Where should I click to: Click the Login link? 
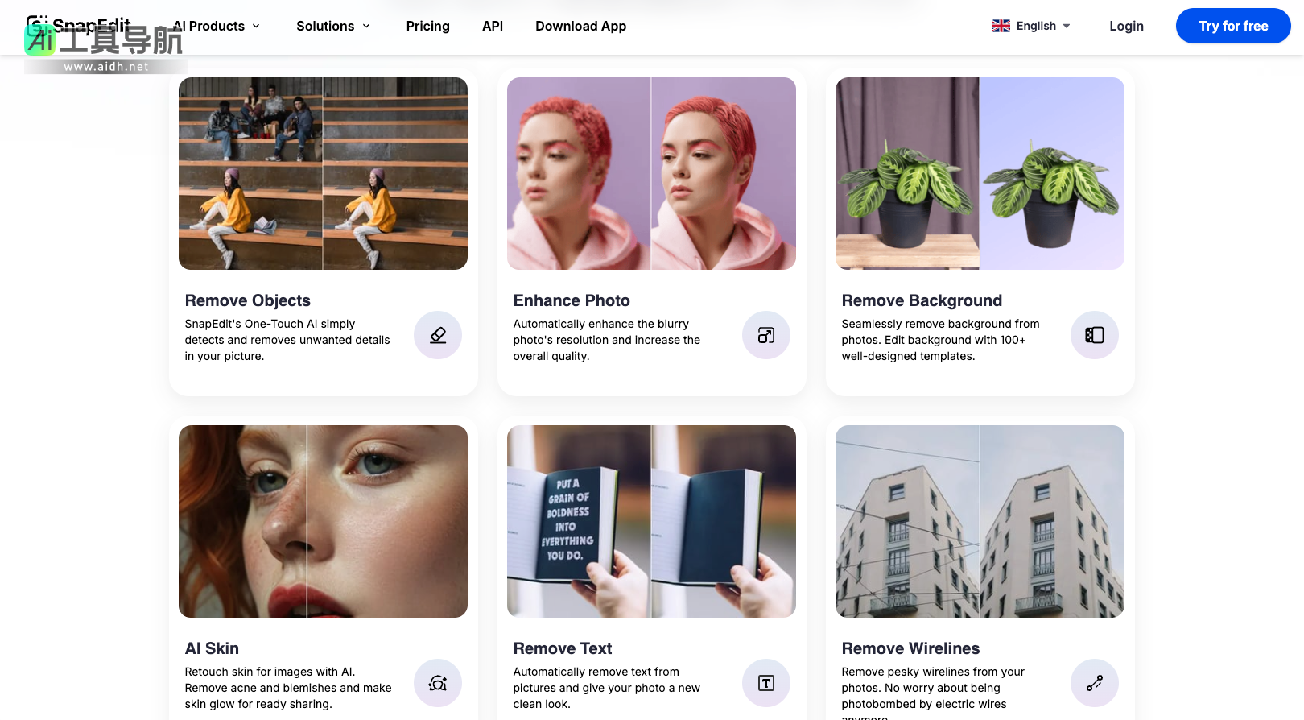(x=1126, y=26)
